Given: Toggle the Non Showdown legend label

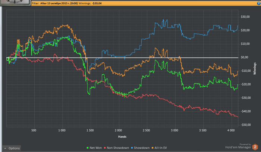Looking at the screenshot, I should pos(118,148).
